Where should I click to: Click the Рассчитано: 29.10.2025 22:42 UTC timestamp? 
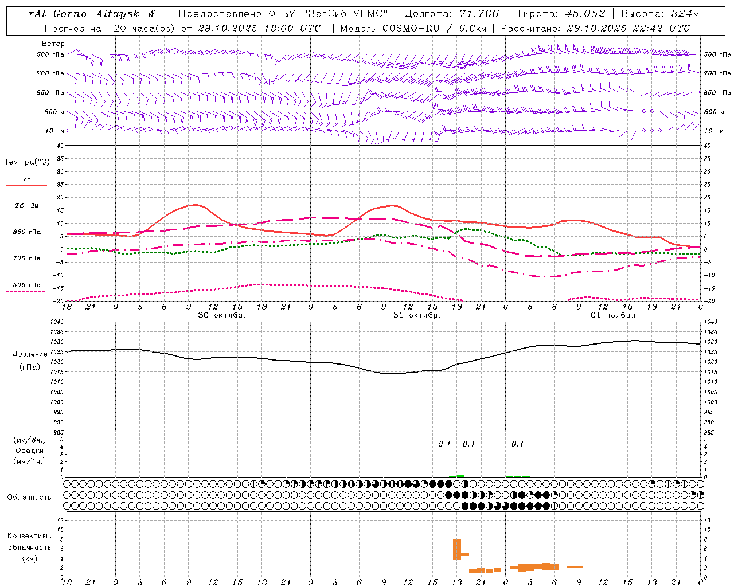(x=595, y=28)
